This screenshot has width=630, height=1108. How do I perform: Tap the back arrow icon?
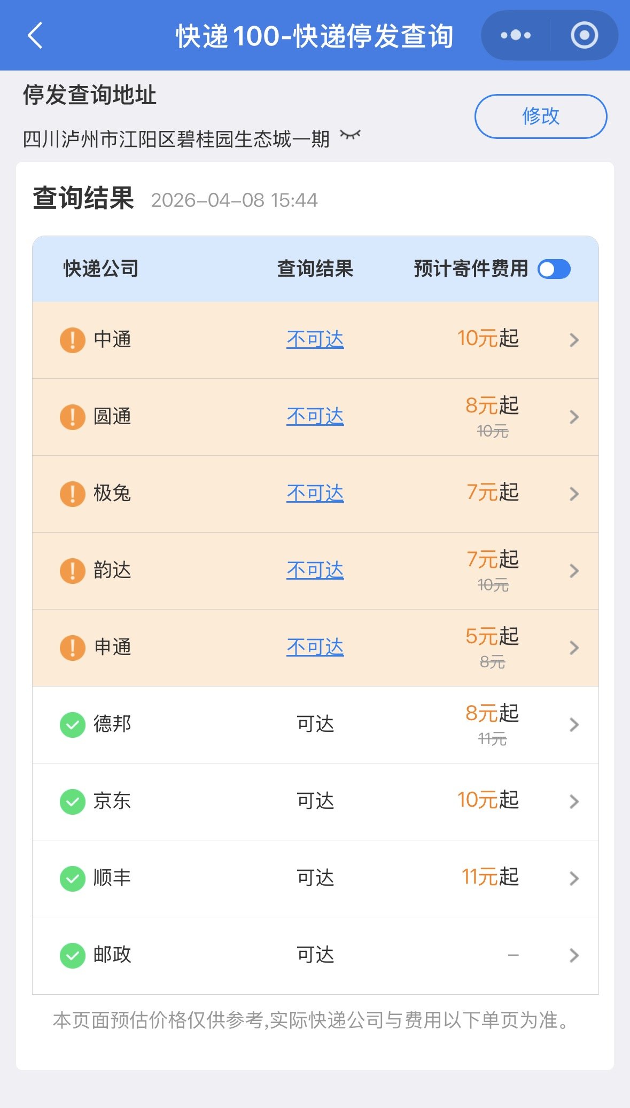pyautogui.click(x=35, y=36)
